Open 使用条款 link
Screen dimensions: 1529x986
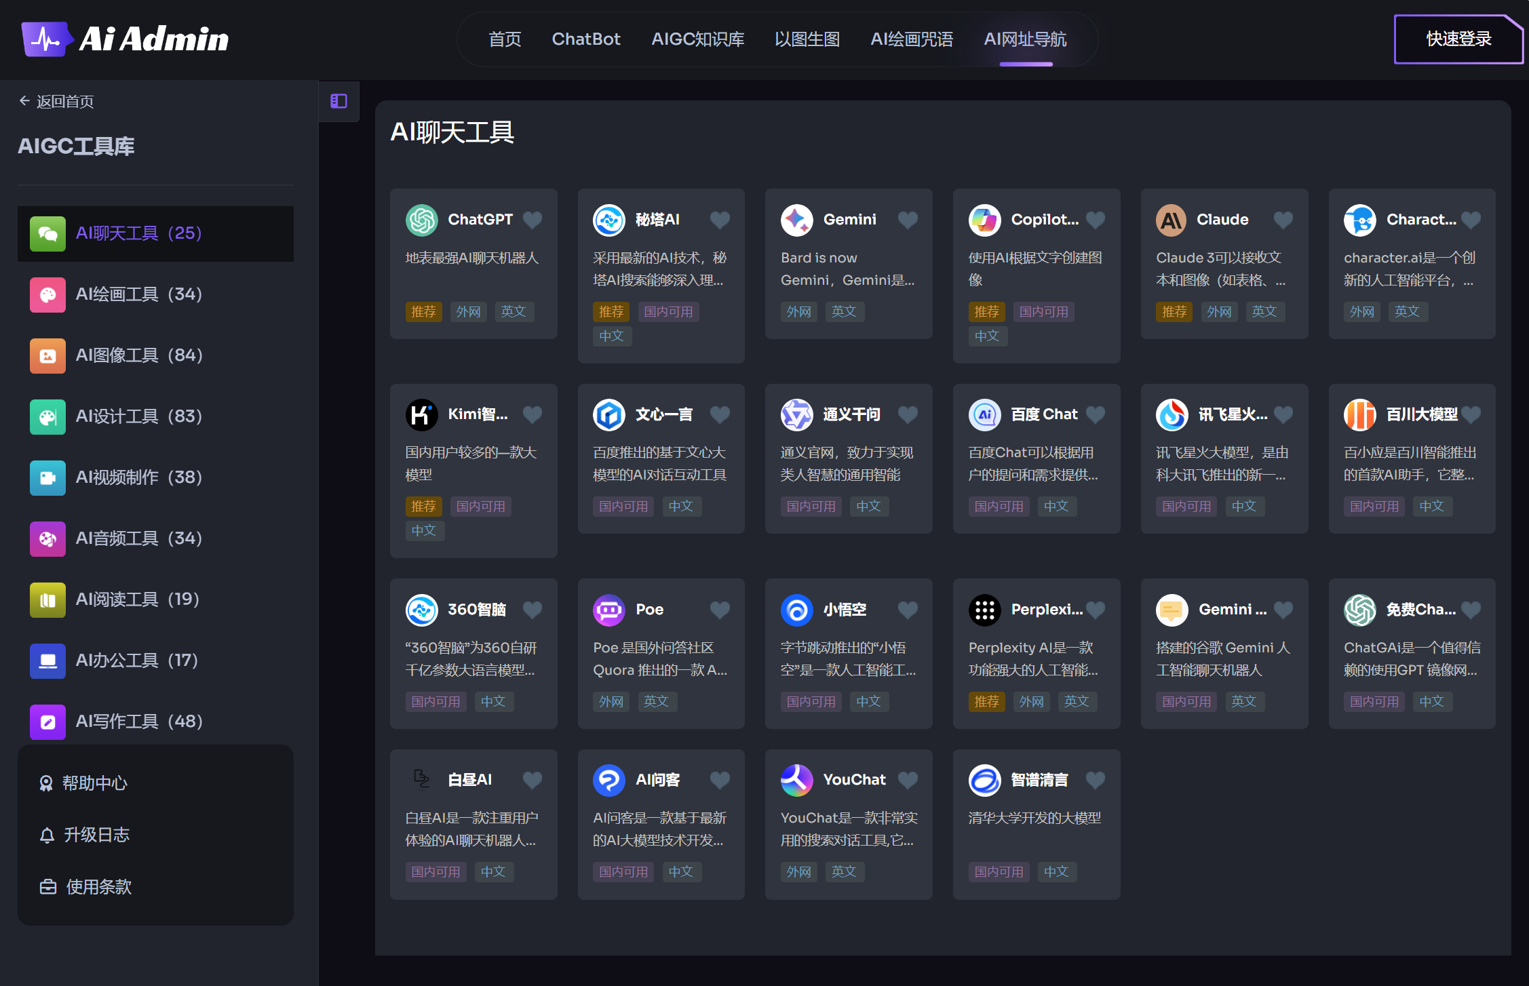pyautogui.click(x=85, y=887)
